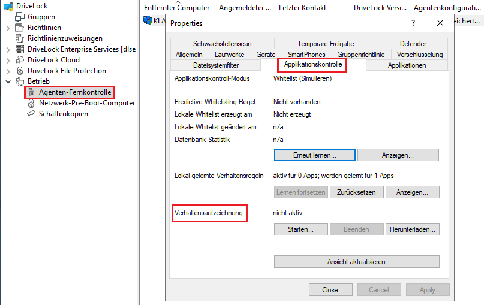484x305 pixels.
Task: Click Ansicht aktualisieren button
Action: pos(356,261)
